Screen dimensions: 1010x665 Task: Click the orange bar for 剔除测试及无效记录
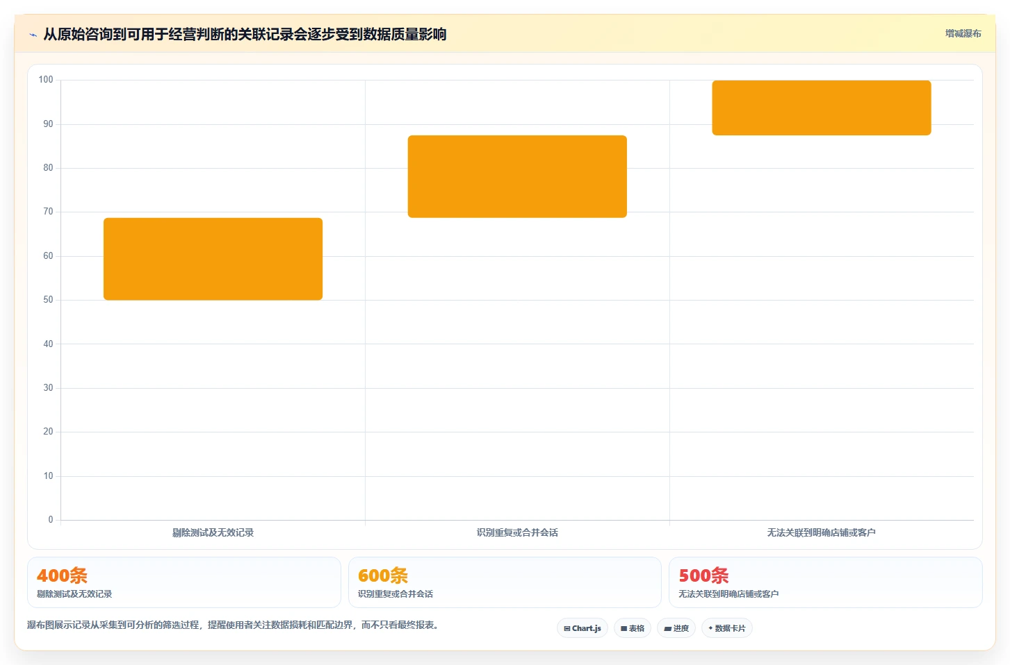click(x=213, y=259)
